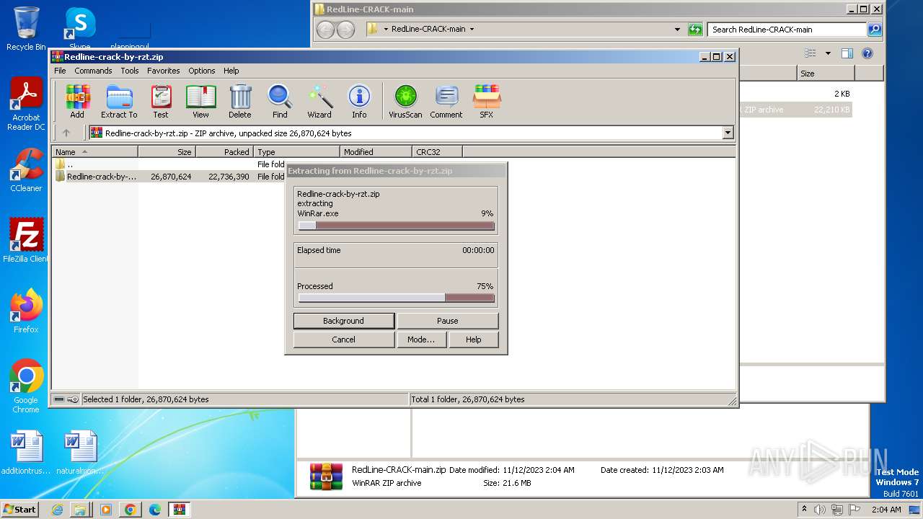Viewport: 923px width, 519px height.
Task: Click the volume icon in the system tray
Action: 820,510
